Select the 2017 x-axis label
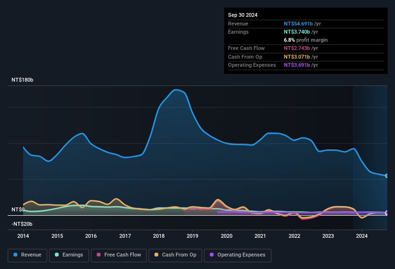395x269 pixels. pos(125,236)
